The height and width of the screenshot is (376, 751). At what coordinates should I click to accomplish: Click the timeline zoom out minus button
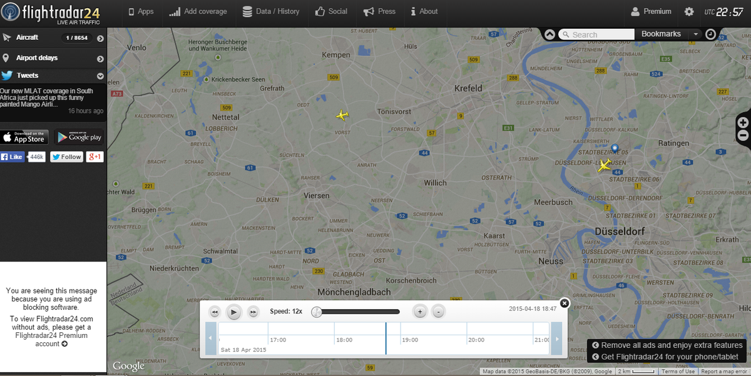[439, 312]
